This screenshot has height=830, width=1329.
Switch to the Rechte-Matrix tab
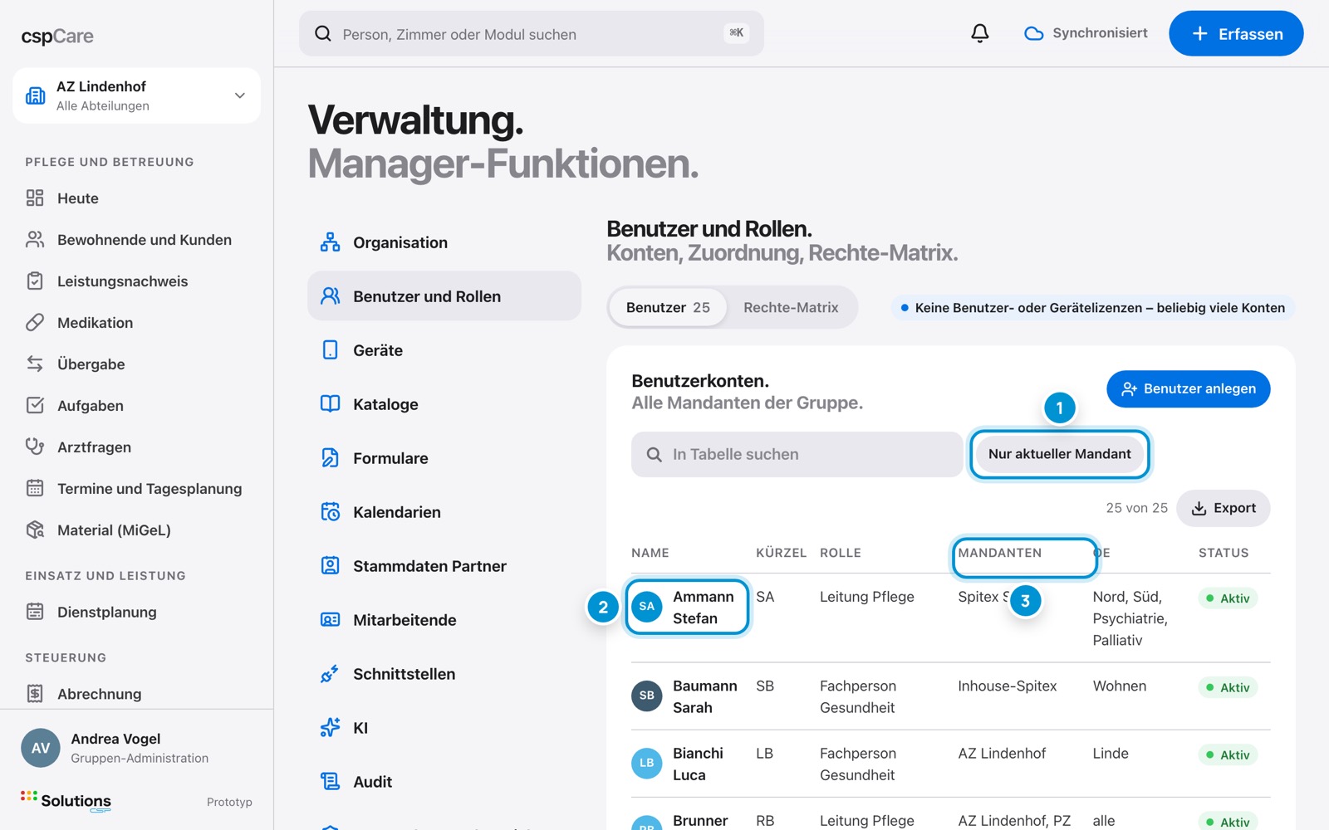pos(791,307)
